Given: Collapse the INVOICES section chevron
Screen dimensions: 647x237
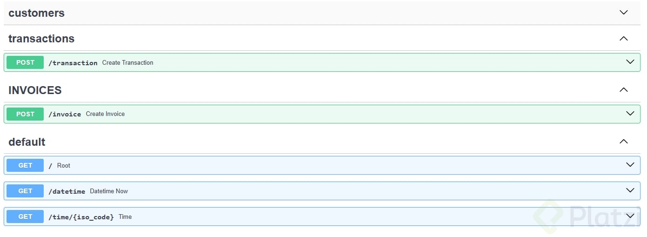Looking at the screenshot, I should click(x=624, y=90).
